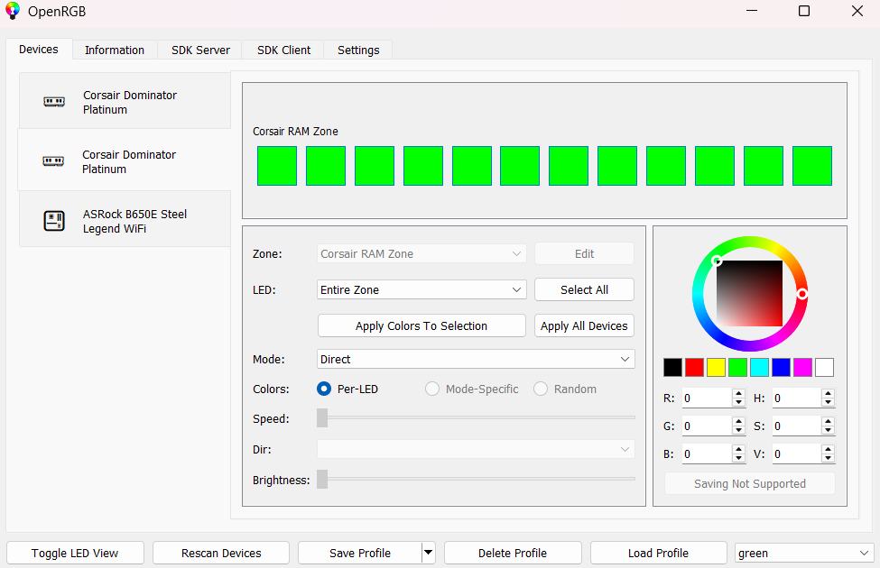
Task: Maximize the OpenRGB window
Action: (804, 11)
